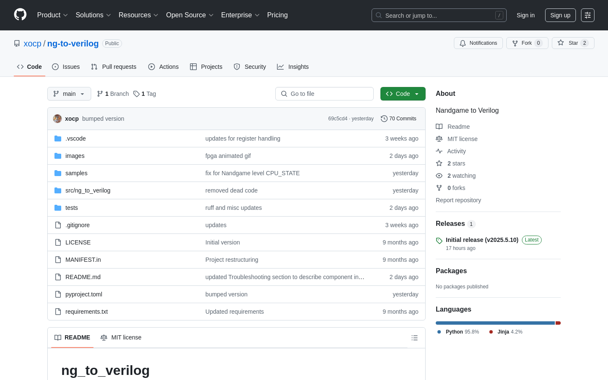Switch to the Pull requests tab
608x380 pixels.
pyautogui.click(x=114, y=67)
